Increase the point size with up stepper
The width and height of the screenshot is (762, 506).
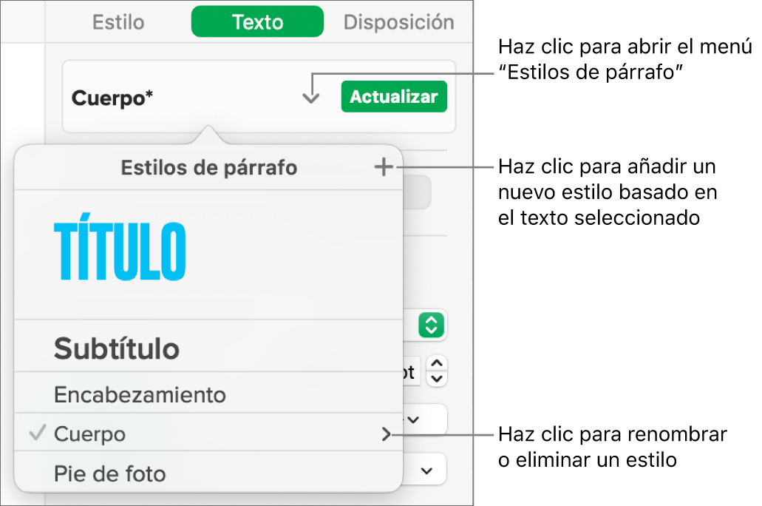[x=437, y=364]
